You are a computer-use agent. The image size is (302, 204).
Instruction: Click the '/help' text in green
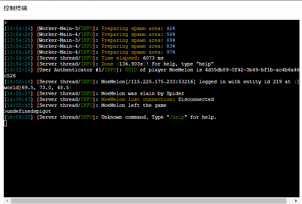(x=177, y=117)
